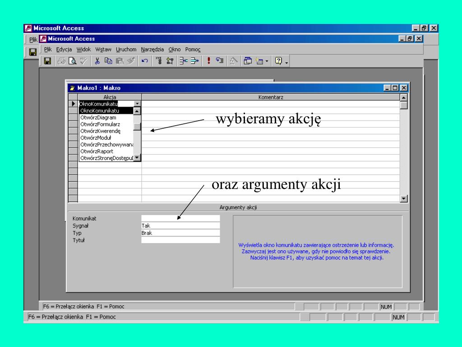This screenshot has width=462, height=347.
Task: Click the Insert Rows icon
Action: coord(183,61)
